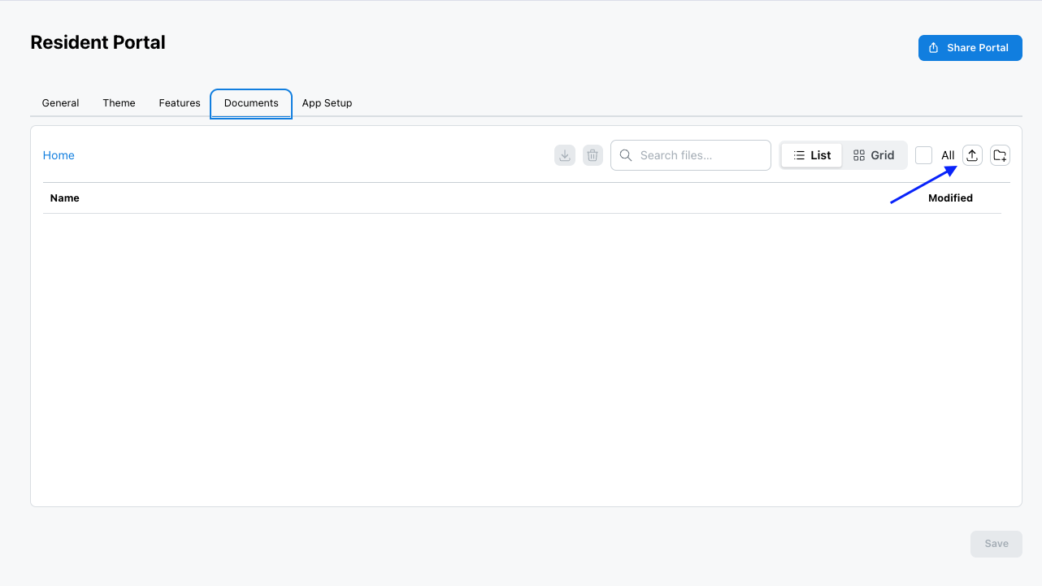The image size is (1042, 586).
Task: Switch to List view
Action: click(812, 155)
